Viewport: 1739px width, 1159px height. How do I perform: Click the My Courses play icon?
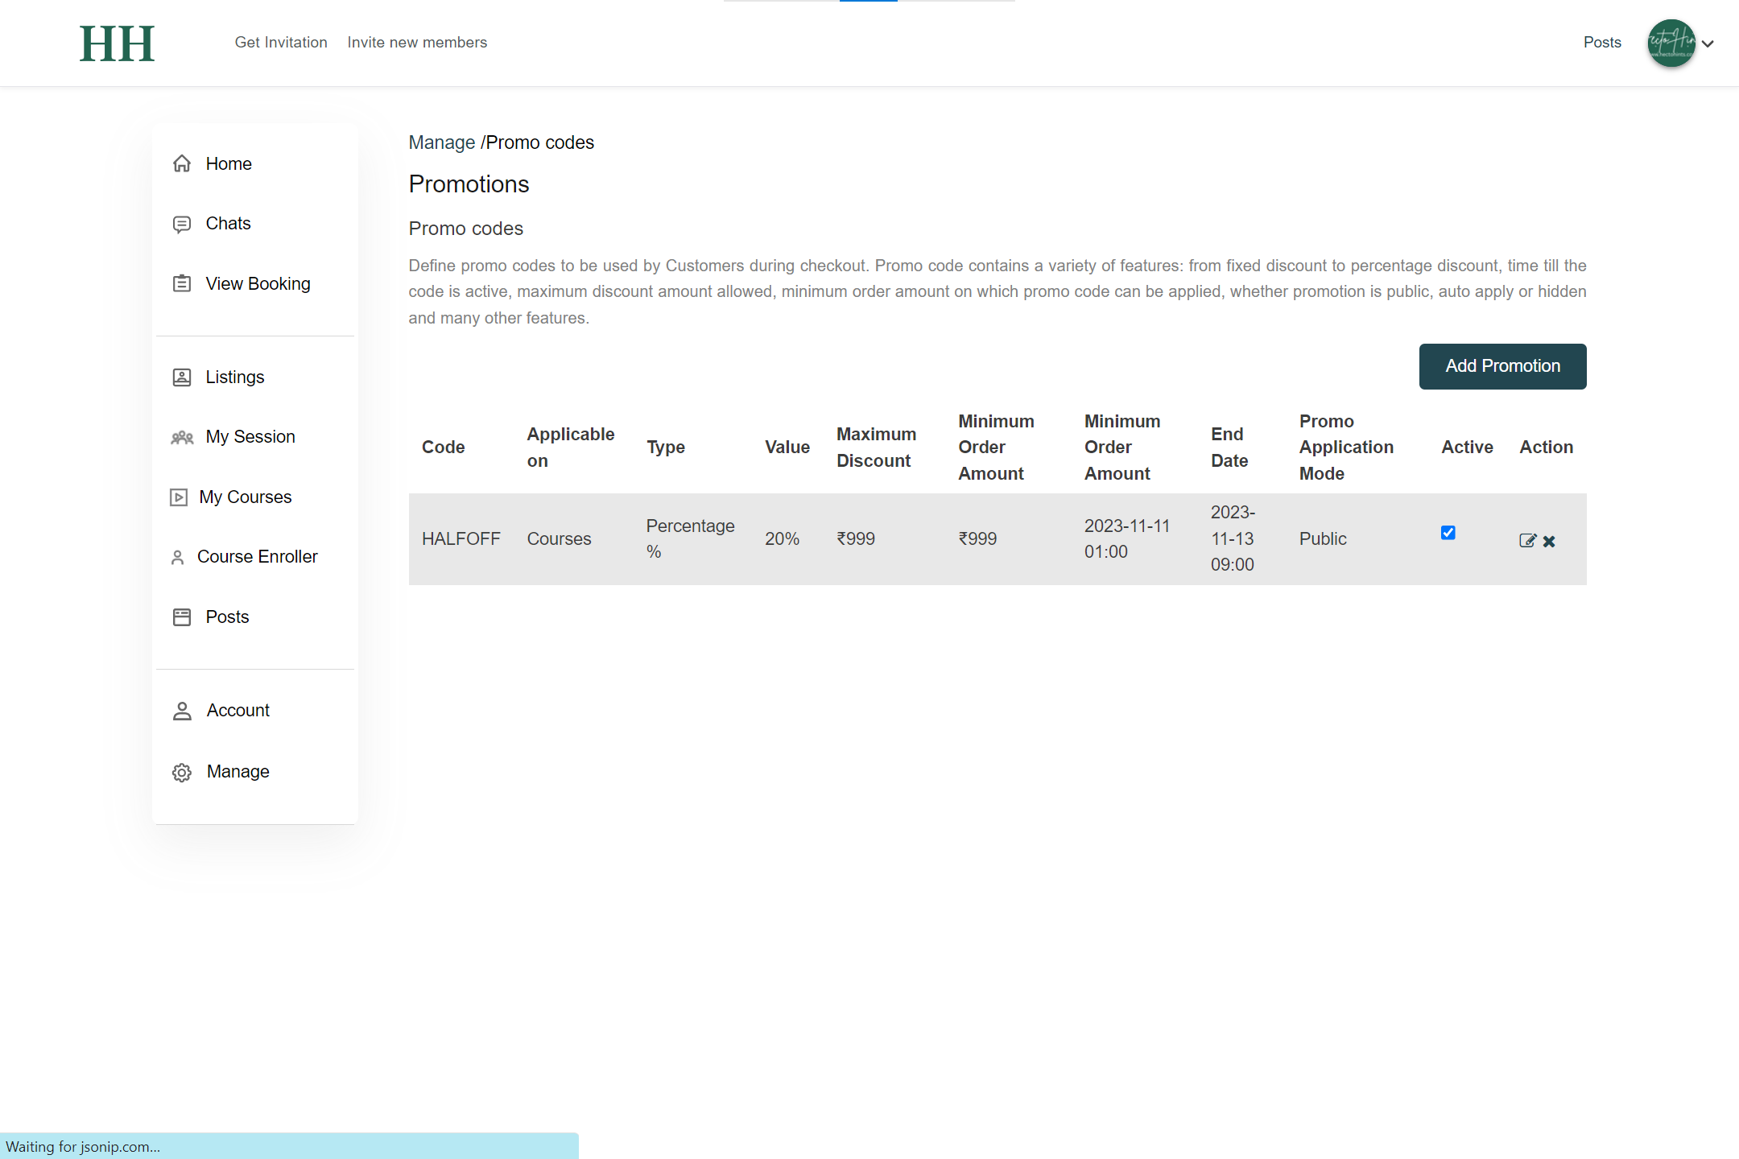tap(179, 497)
